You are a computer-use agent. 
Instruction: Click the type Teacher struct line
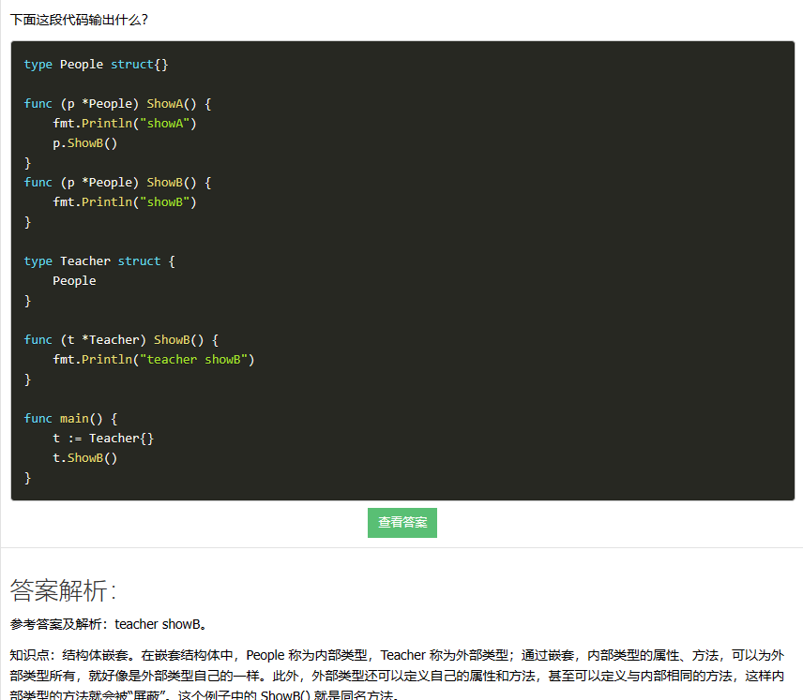(99, 261)
